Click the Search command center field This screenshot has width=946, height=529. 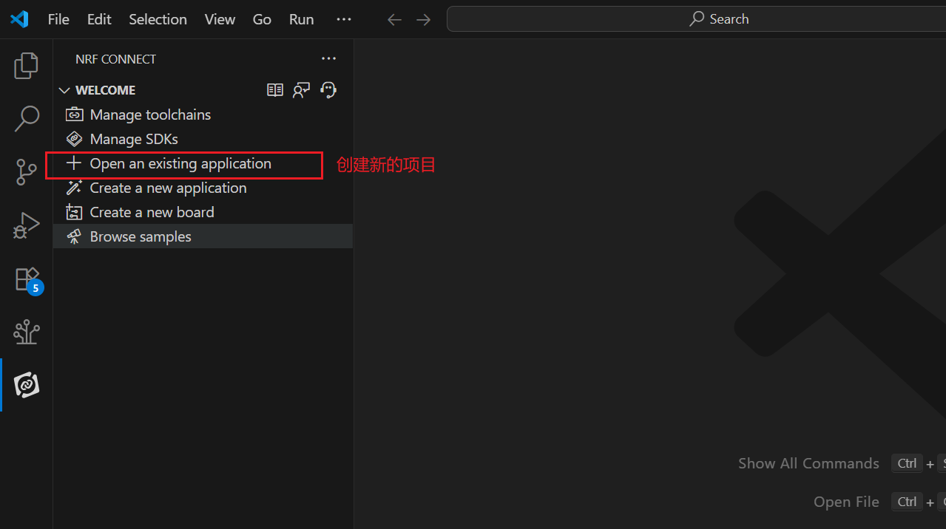696,19
